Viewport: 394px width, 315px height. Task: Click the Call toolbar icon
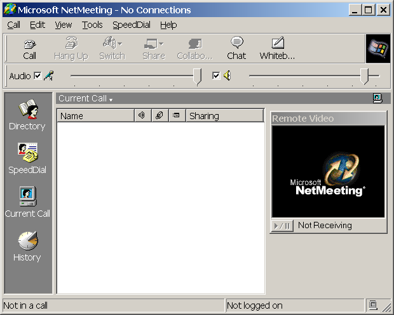pyautogui.click(x=29, y=48)
